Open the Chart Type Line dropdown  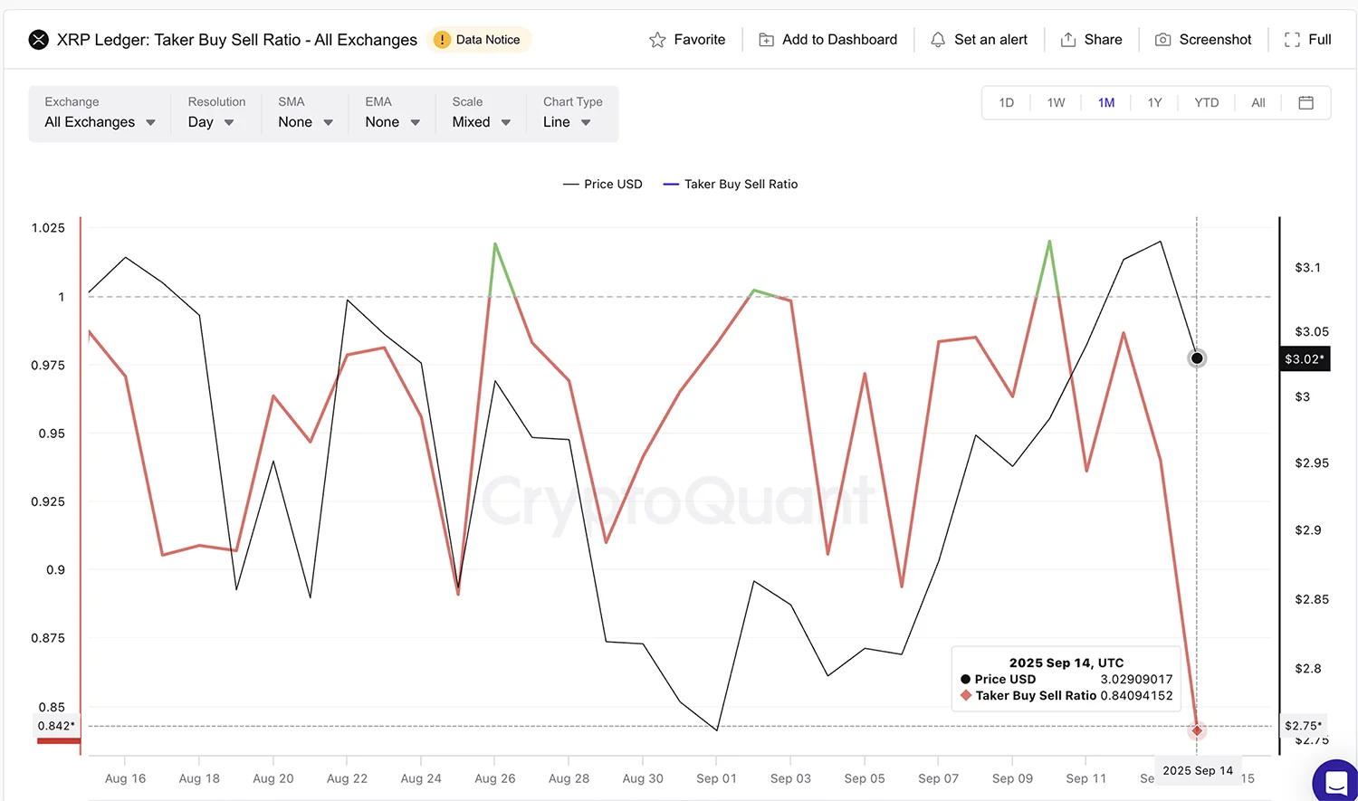coord(567,122)
